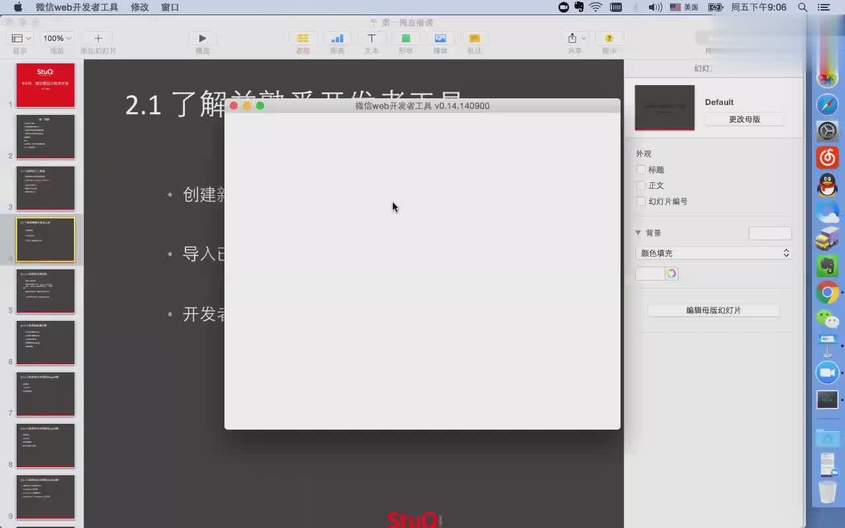The image size is (845, 528).
Task: Open Spotlight search in the menu bar
Action: pyautogui.click(x=803, y=7)
